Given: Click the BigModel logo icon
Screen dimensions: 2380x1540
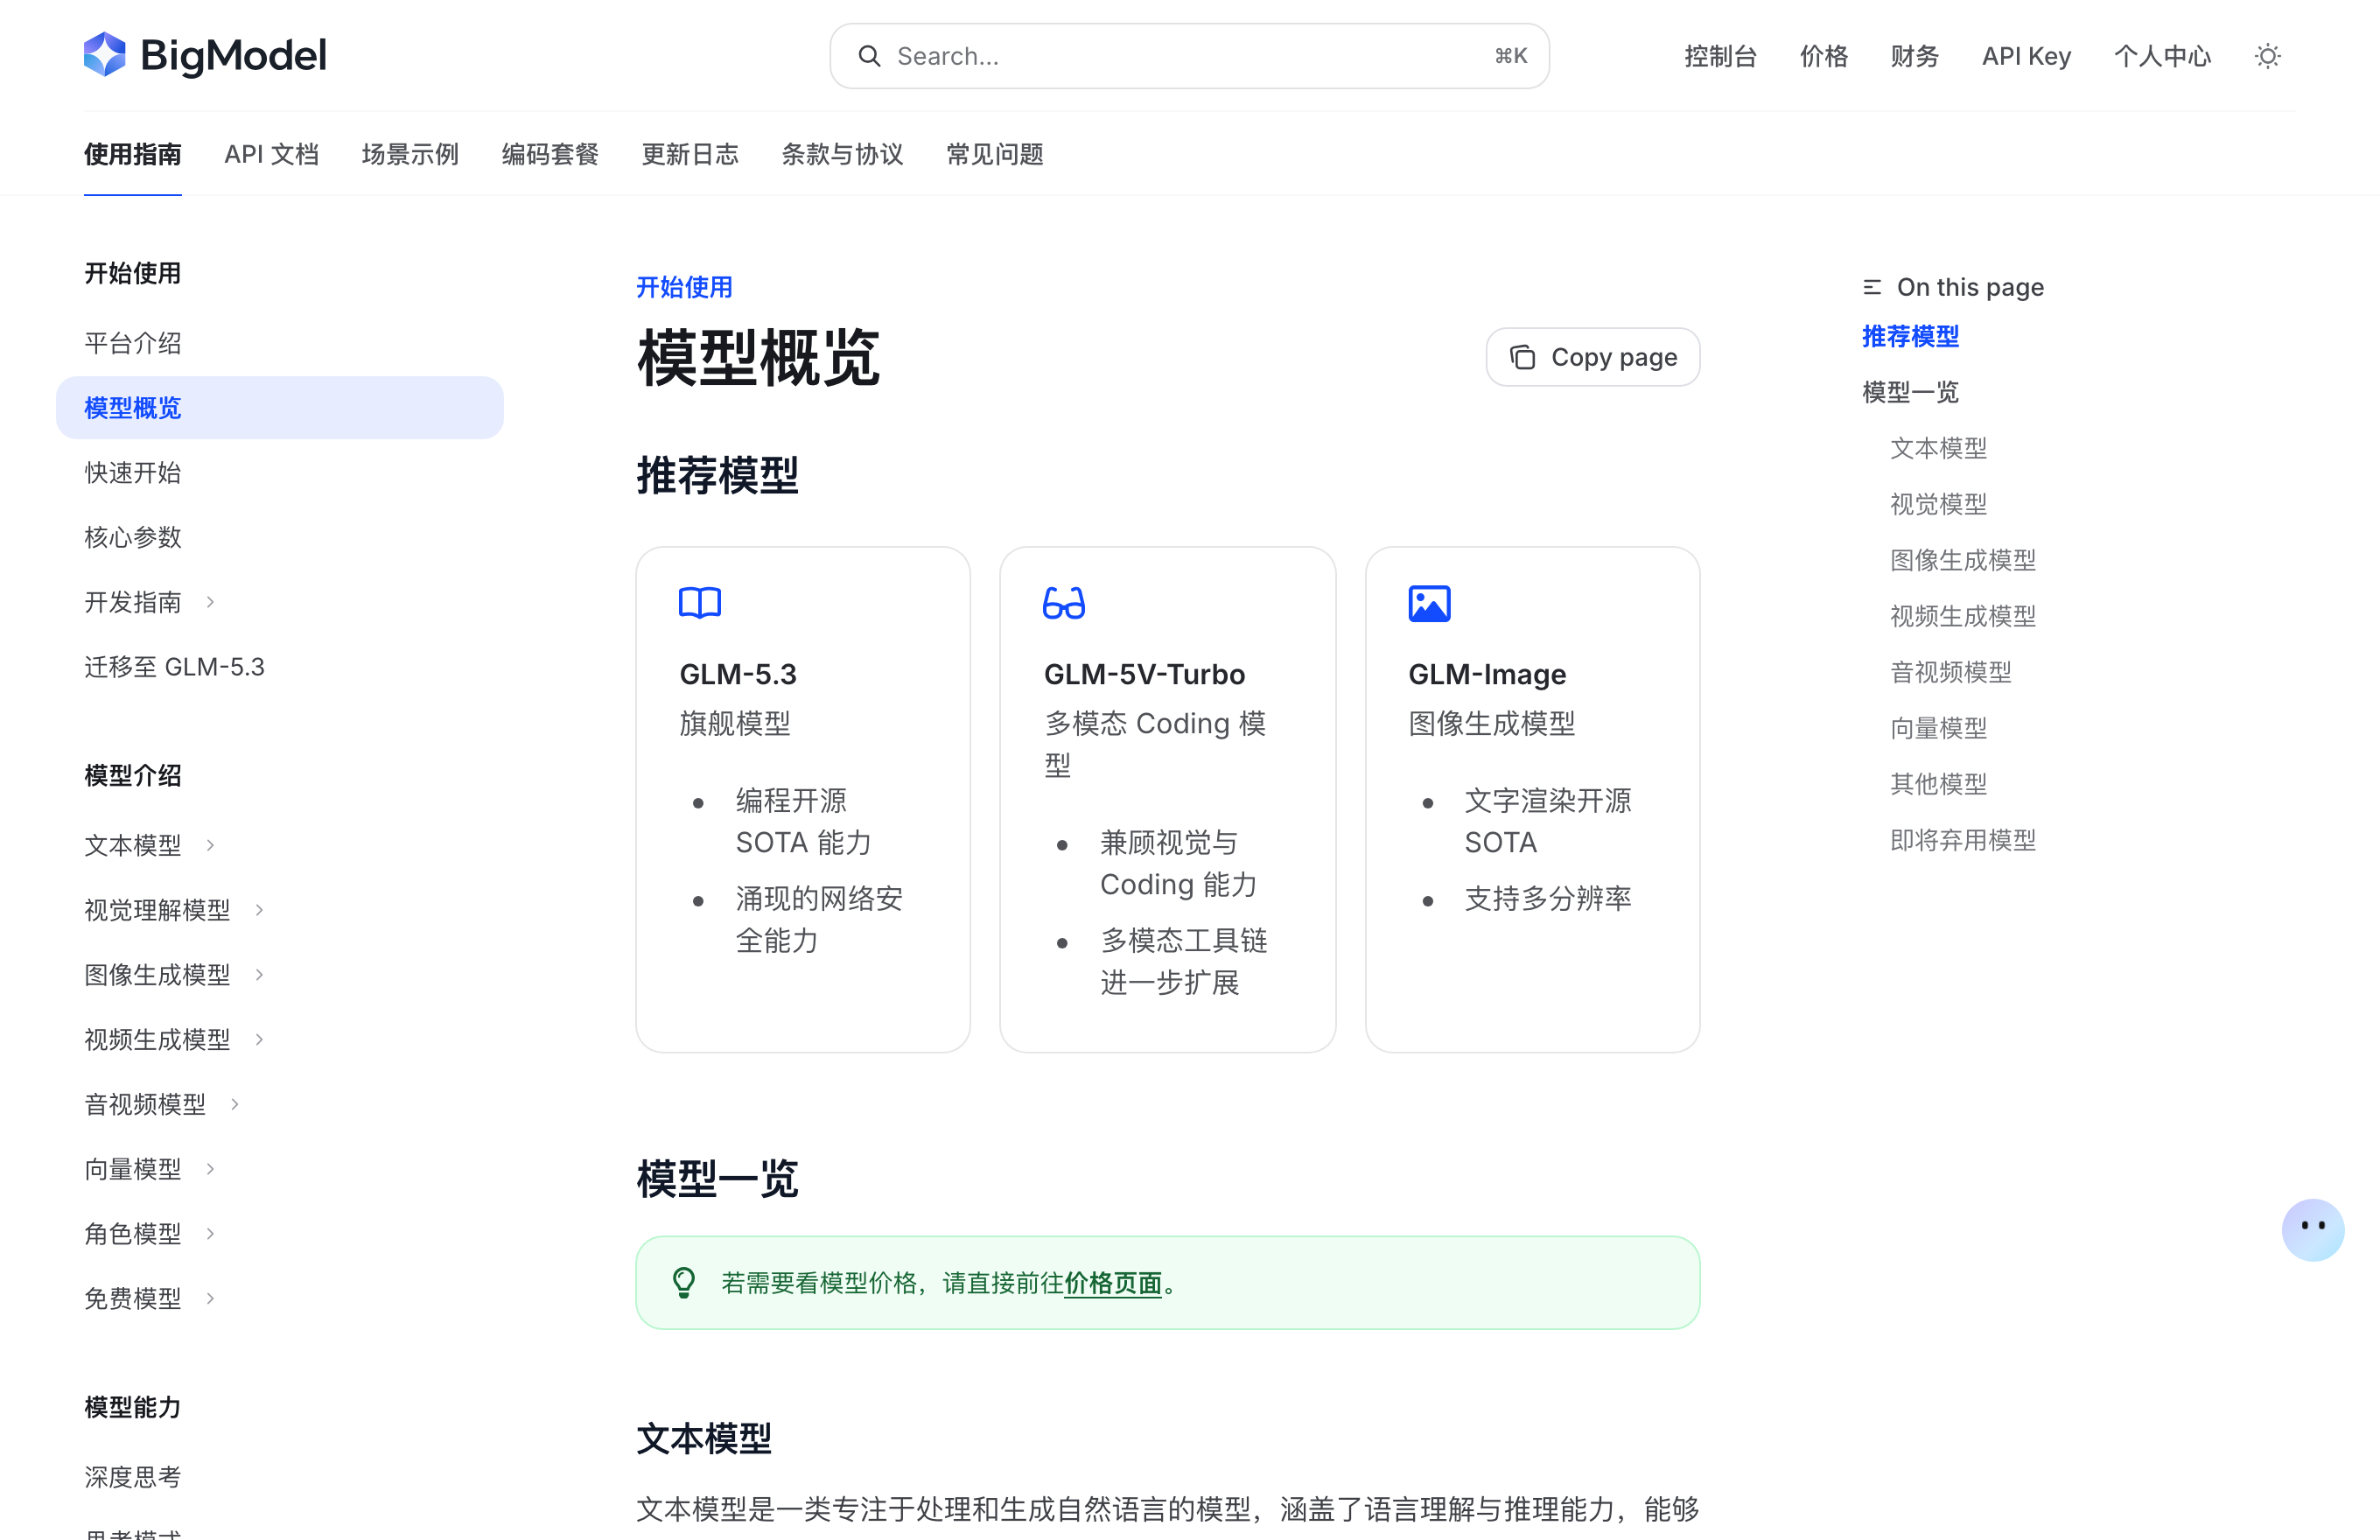Looking at the screenshot, I should [x=105, y=55].
